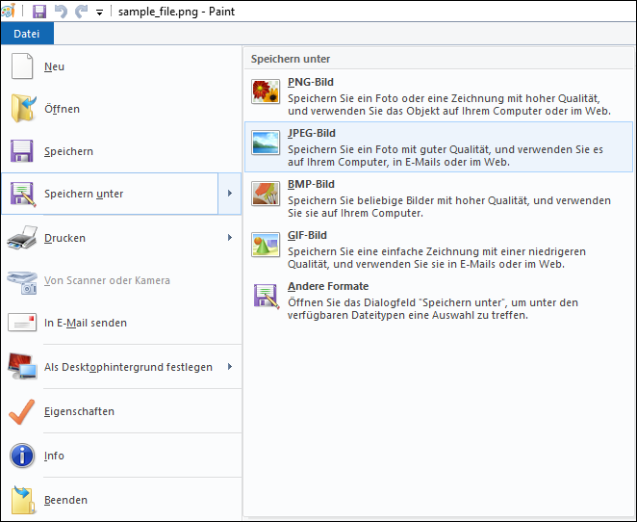Viewport: 637px width, 522px height.
Task: Expand the Drucken submenu arrow
Action: (x=230, y=238)
